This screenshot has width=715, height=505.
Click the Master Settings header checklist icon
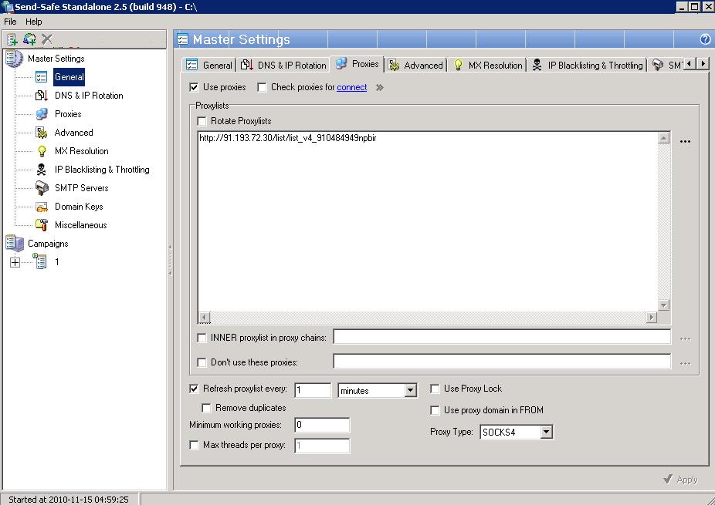(182, 39)
